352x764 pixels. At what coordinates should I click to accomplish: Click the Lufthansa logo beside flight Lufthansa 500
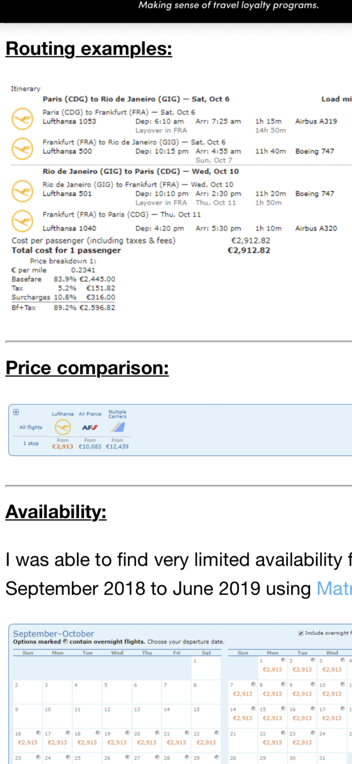point(22,149)
